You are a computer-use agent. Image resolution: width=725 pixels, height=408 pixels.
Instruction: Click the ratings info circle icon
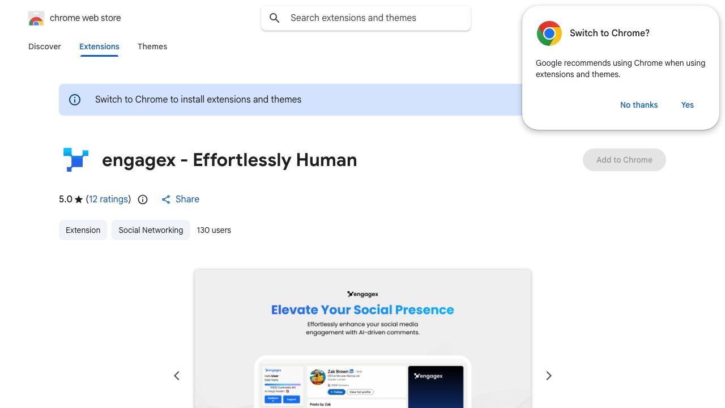(143, 199)
